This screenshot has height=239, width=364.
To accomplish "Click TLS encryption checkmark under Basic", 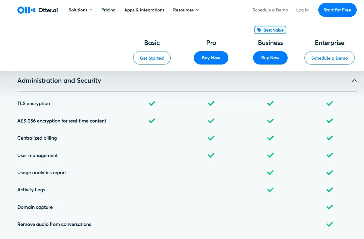I will (x=152, y=103).
